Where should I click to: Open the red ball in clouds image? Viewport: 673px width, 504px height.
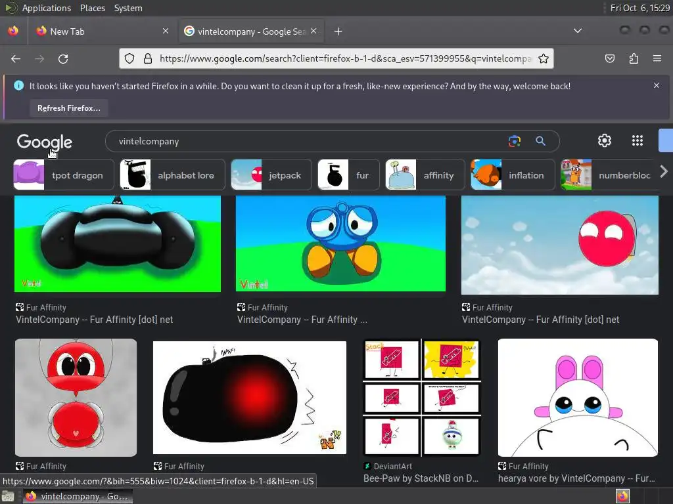(x=560, y=245)
